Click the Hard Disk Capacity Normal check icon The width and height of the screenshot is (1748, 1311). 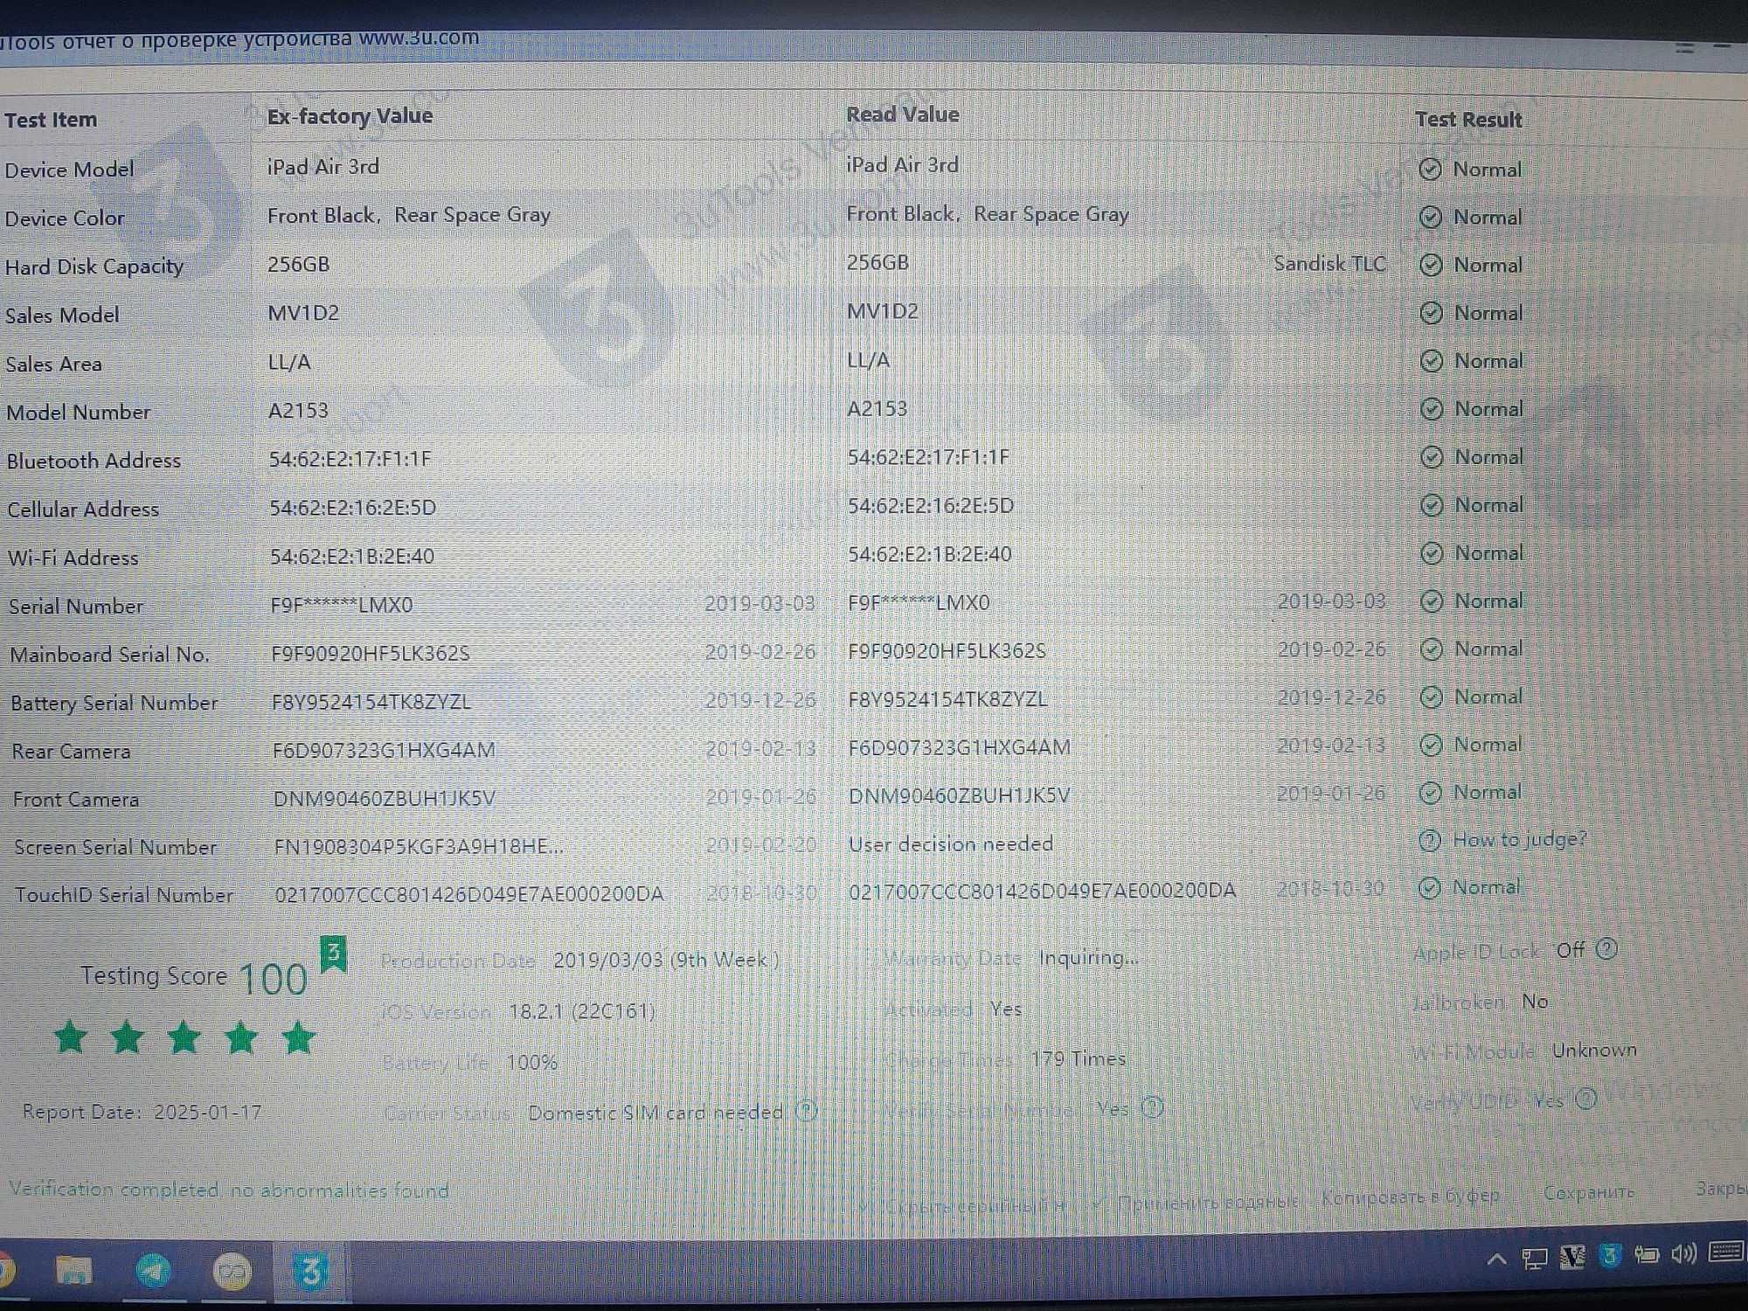(1431, 265)
